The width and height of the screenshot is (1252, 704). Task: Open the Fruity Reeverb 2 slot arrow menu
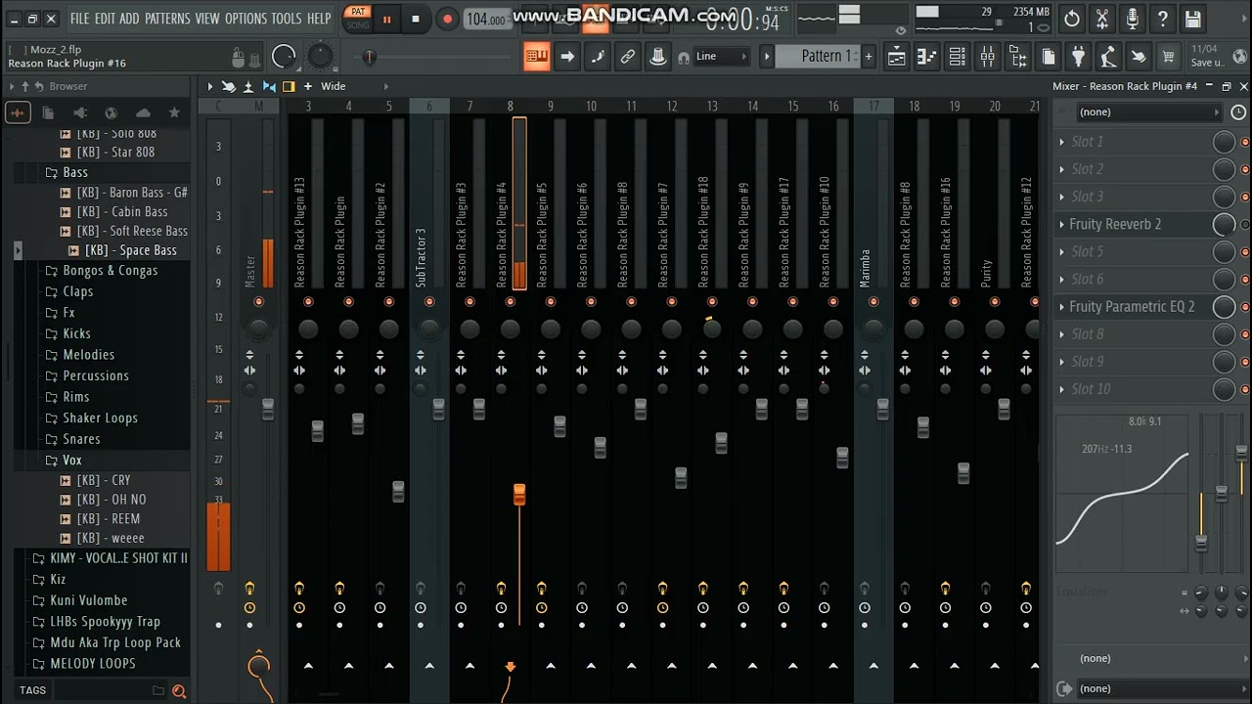[x=1062, y=224]
